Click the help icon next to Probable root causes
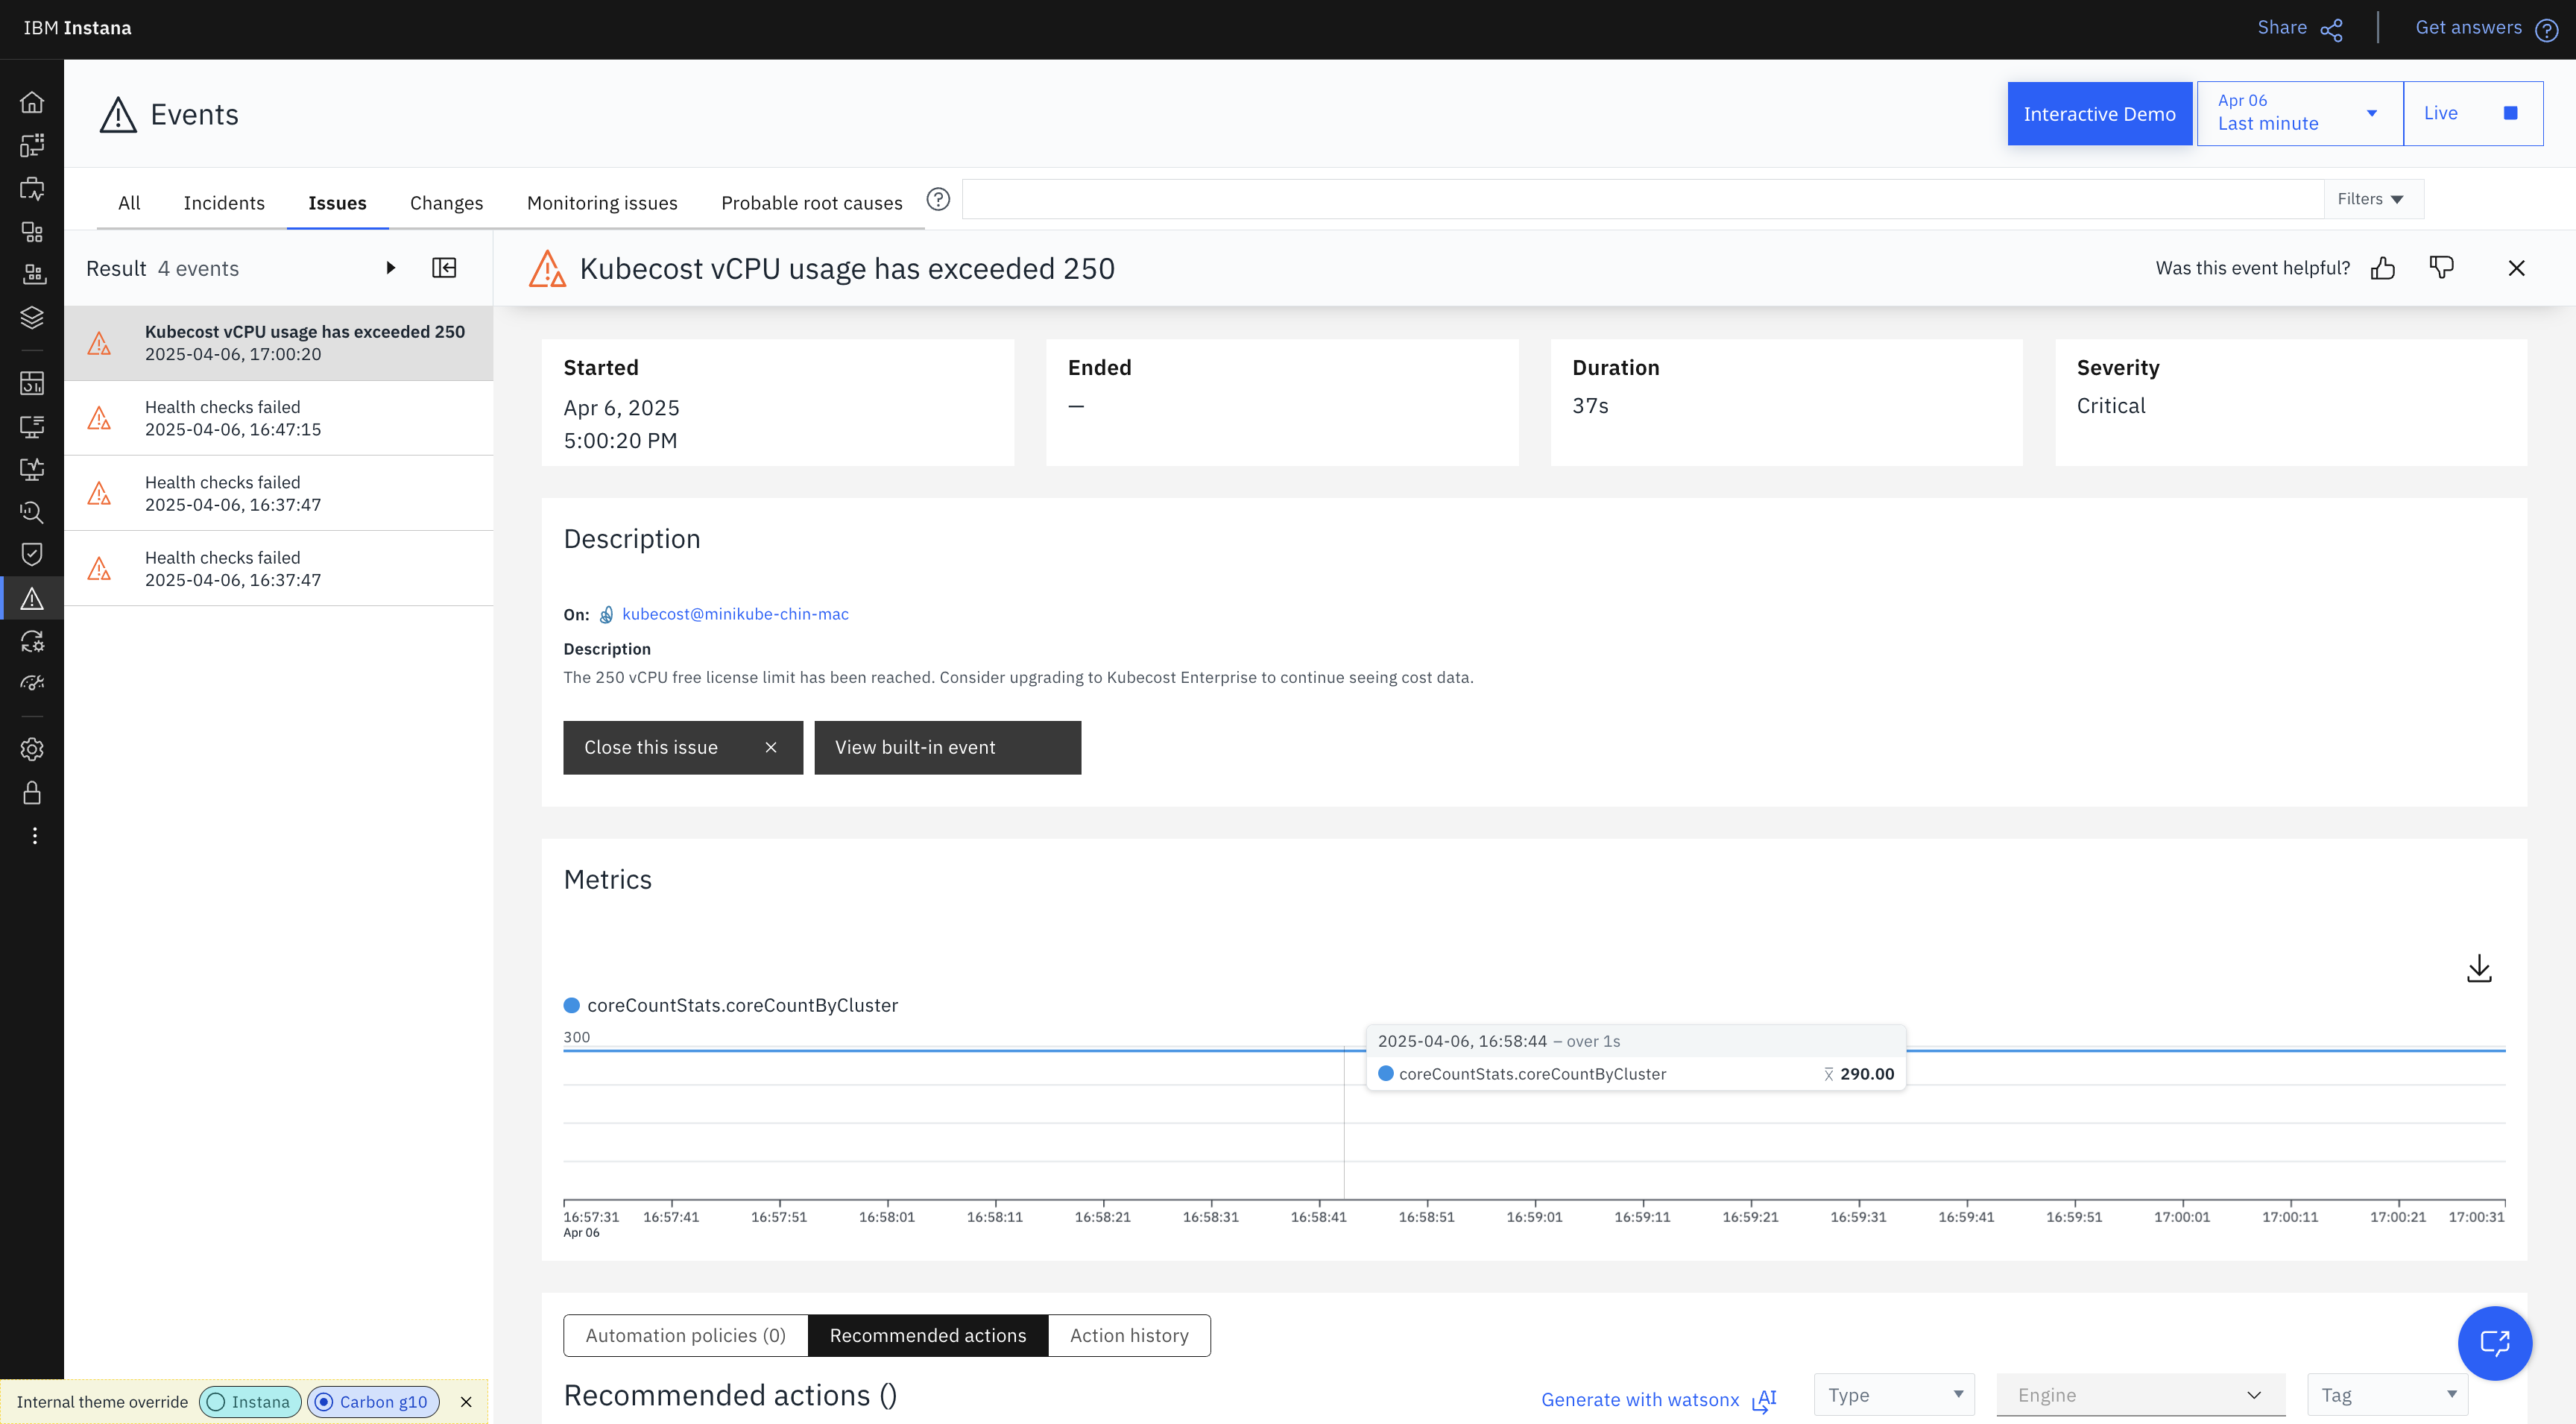 click(937, 199)
